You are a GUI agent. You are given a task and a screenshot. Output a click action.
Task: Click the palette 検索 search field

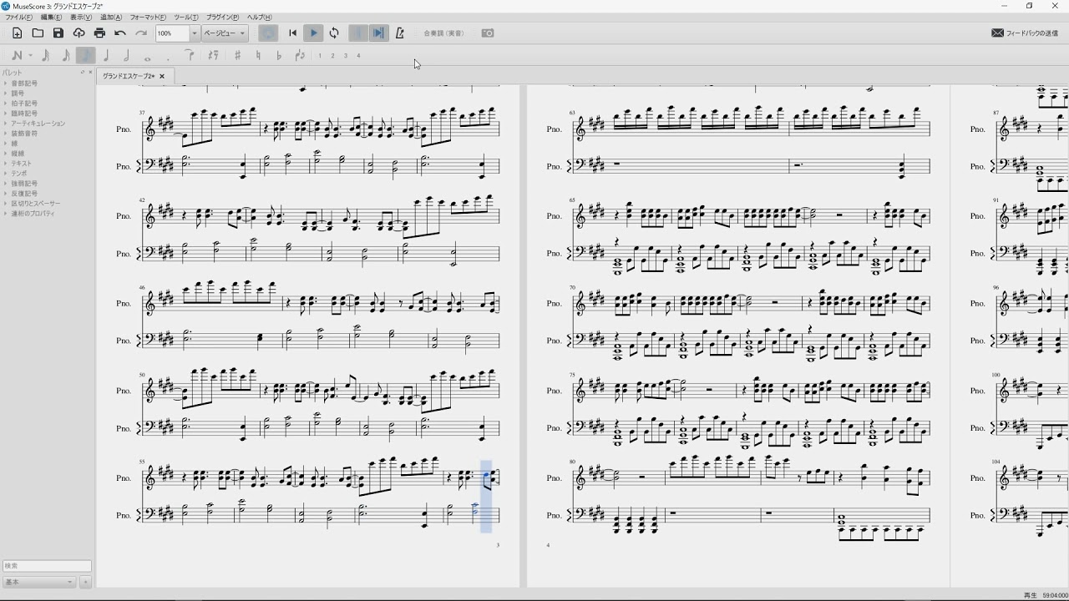coord(47,566)
